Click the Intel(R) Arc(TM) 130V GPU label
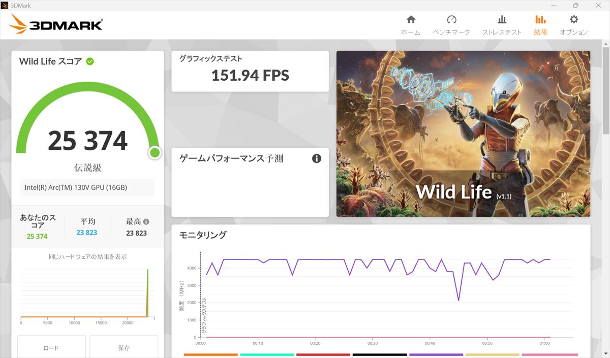Viewport: 610px width, 358px height. (x=76, y=187)
